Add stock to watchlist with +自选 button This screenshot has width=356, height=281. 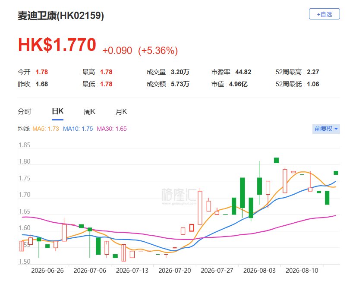tap(324, 14)
